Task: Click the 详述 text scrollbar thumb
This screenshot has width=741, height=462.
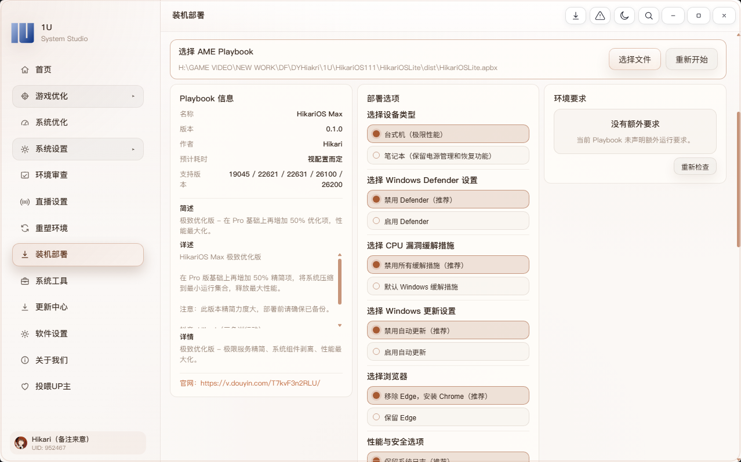Action: (x=340, y=282)
